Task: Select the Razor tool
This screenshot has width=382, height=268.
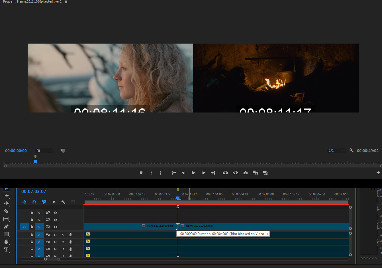Action: (x=6, y=211)
